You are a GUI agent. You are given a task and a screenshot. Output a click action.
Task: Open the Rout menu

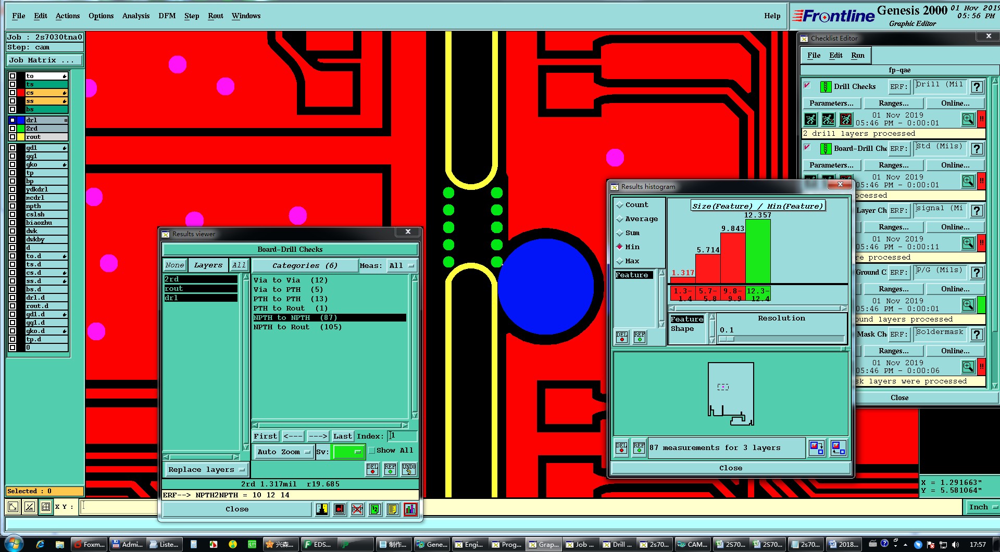click(216, 16)
